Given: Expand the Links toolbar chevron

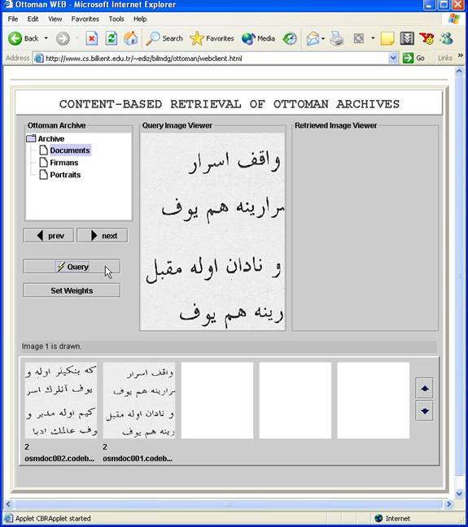Looking at the screenshot, I should click(x=460, y=55).
